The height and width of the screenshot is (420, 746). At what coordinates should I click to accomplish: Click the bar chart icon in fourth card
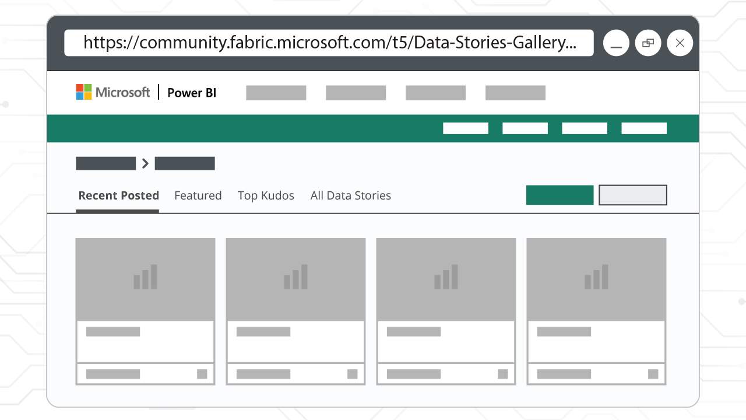[596, 277]
